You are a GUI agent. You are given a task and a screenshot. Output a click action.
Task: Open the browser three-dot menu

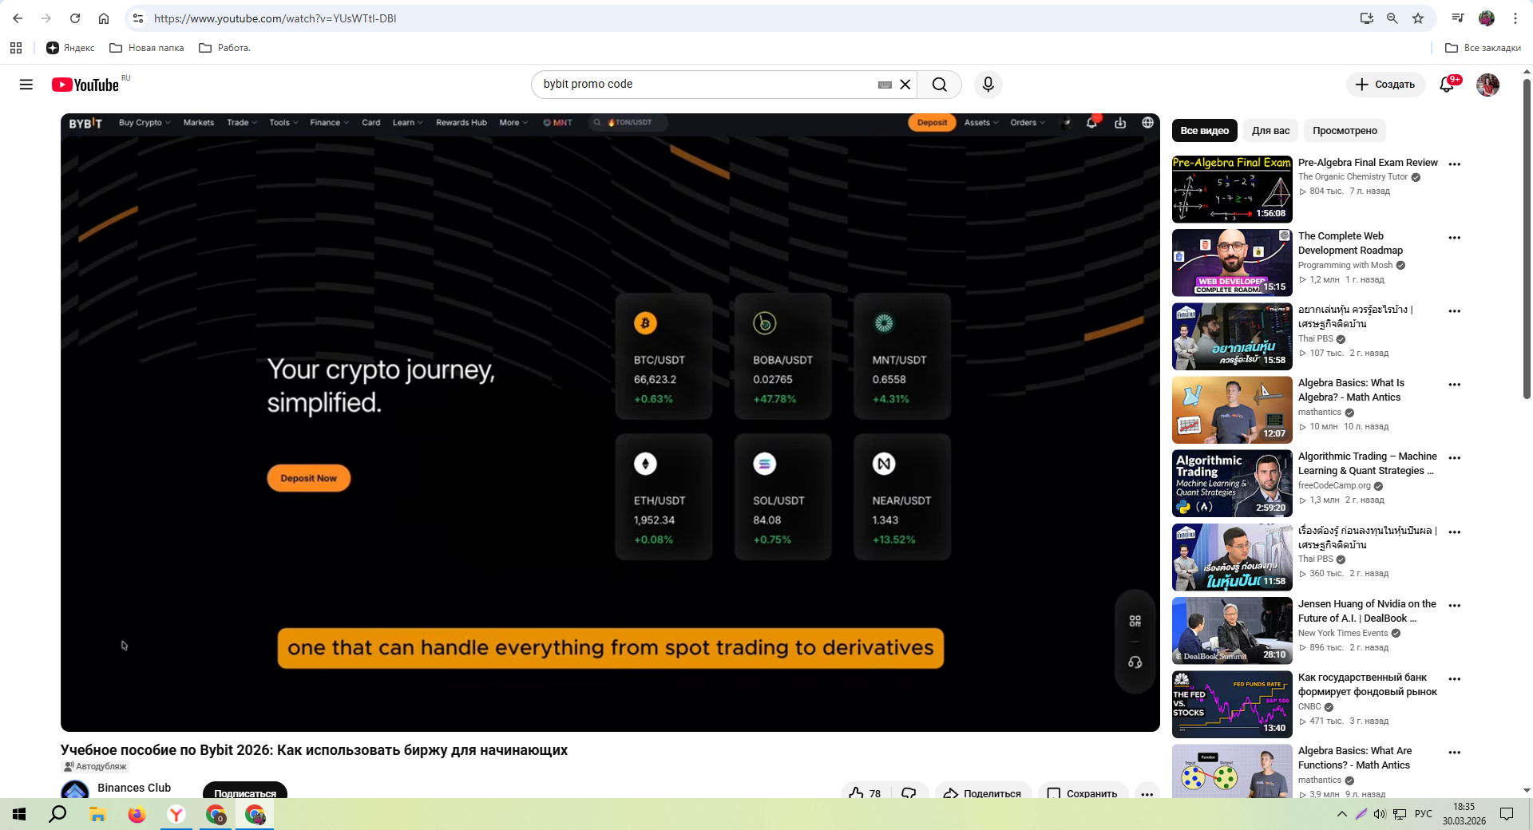click(x=1515, y=18)
